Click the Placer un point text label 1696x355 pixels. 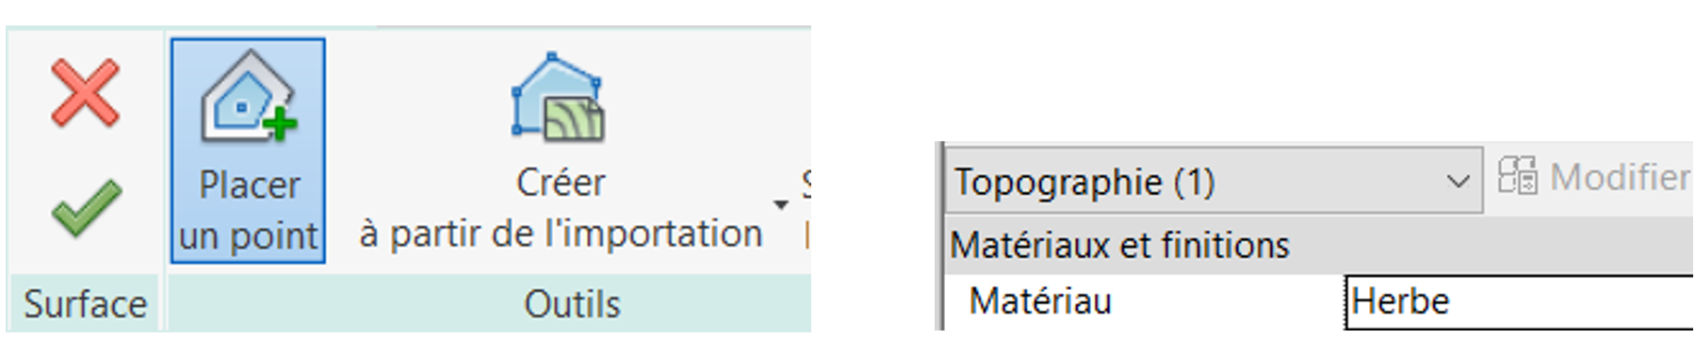249,210
